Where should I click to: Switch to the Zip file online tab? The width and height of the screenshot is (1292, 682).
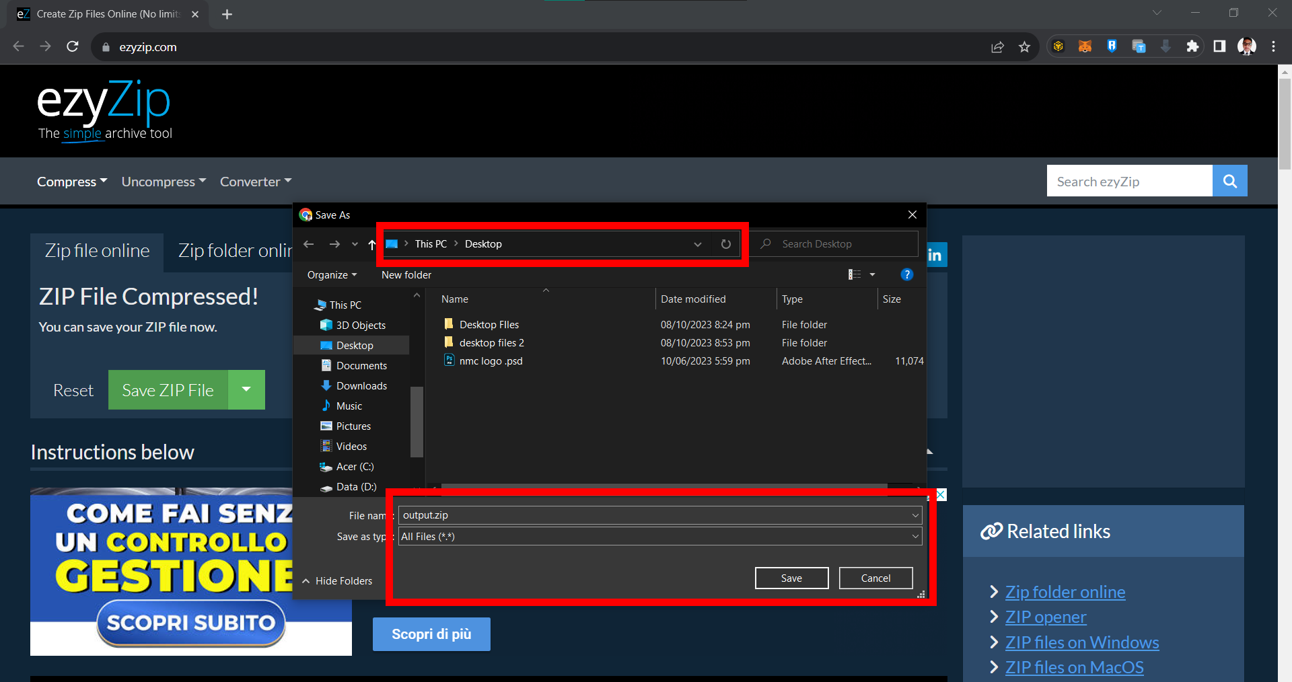point(97,251)
